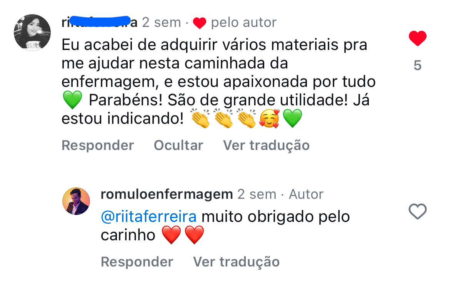Screen dimensions: 450x283
Task: Click the "pelo autor" liked label
Action: tap(243, 23)
